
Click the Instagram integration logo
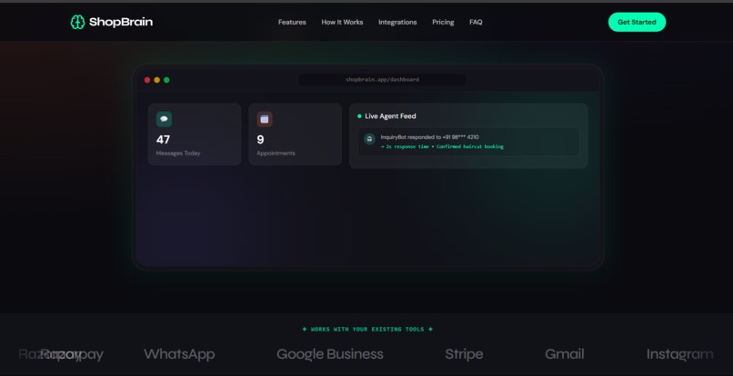(x=679, y=354)
